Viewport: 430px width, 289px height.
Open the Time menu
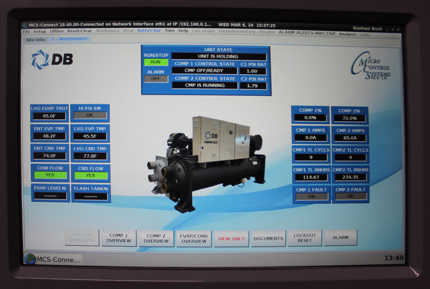click(170, 30)
